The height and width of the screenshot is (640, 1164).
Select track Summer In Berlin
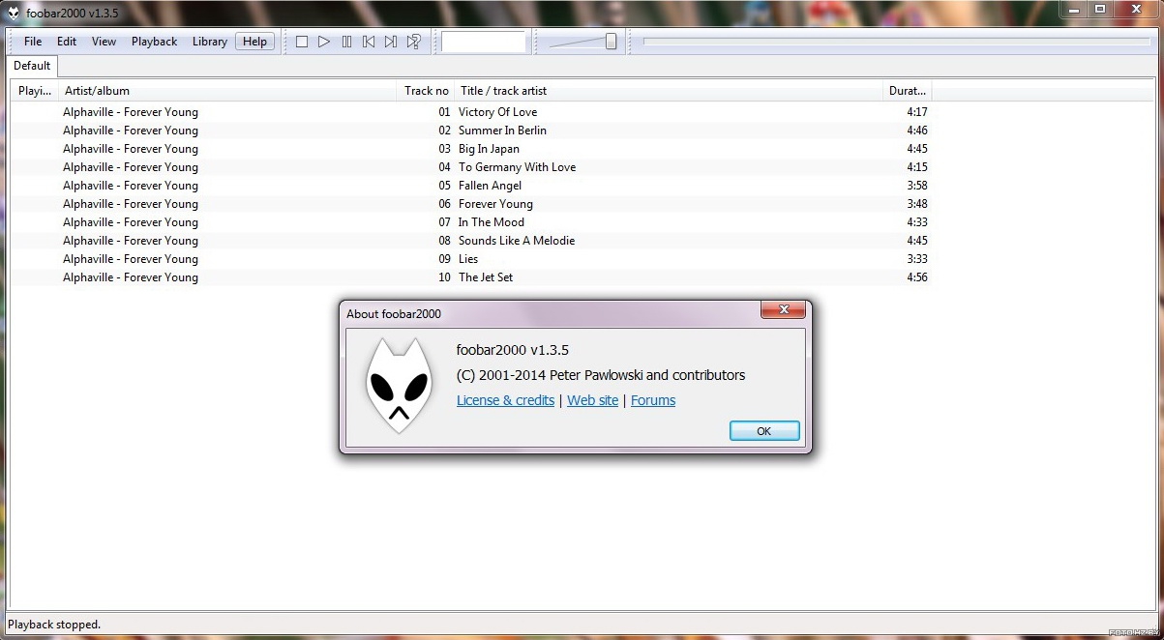click(502, 131)
